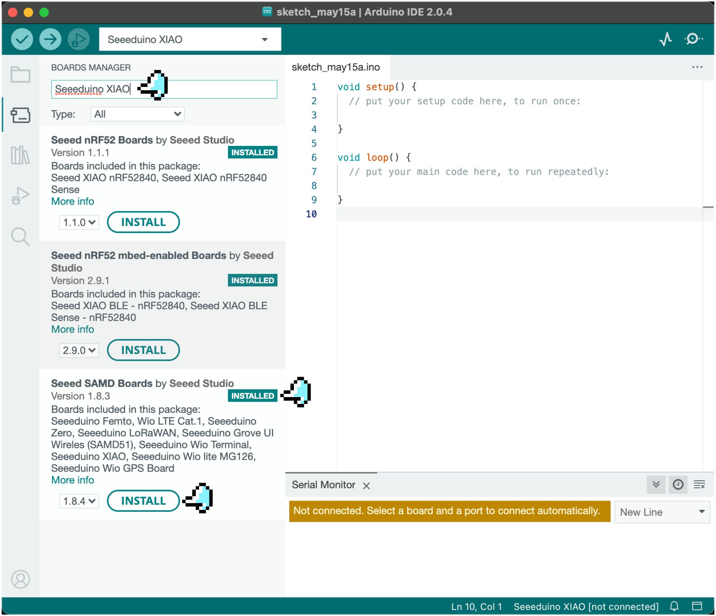
Task: Open the editor three-dots more menu
Action: [697, 67]
